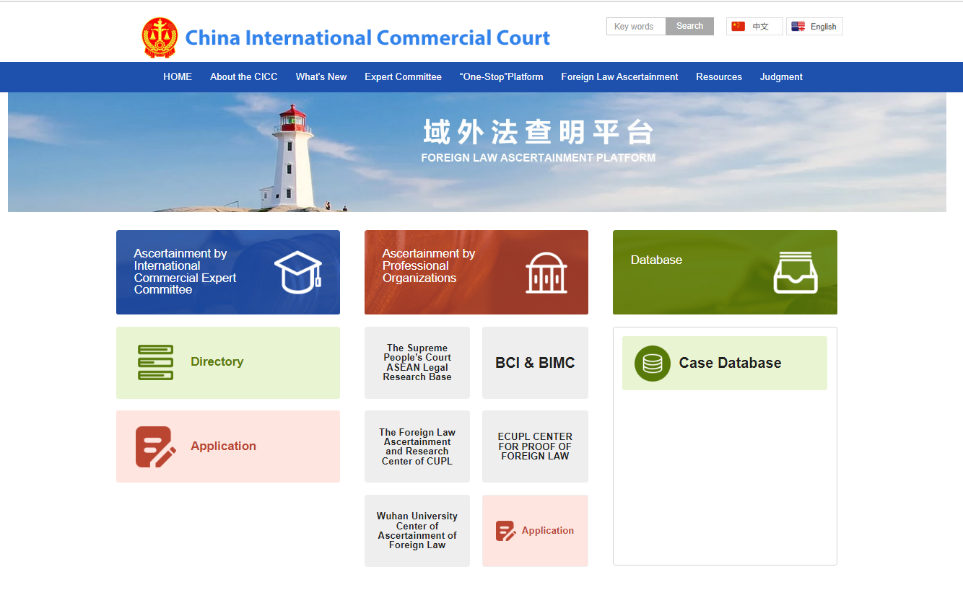Click the graduation cap icon

click(297, 273)
